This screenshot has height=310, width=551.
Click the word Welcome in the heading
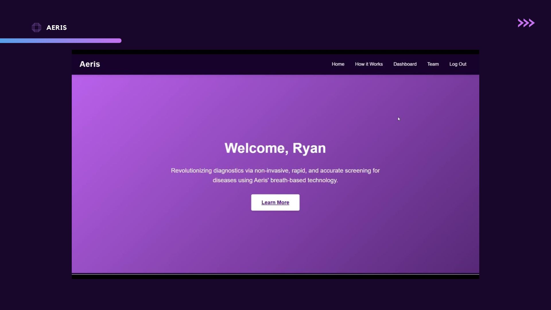point(255,148)
